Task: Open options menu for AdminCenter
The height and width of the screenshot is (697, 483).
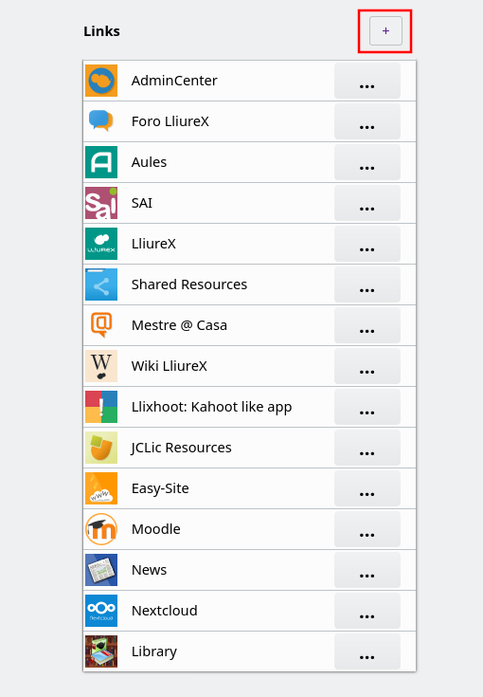Action: [367, 81]
